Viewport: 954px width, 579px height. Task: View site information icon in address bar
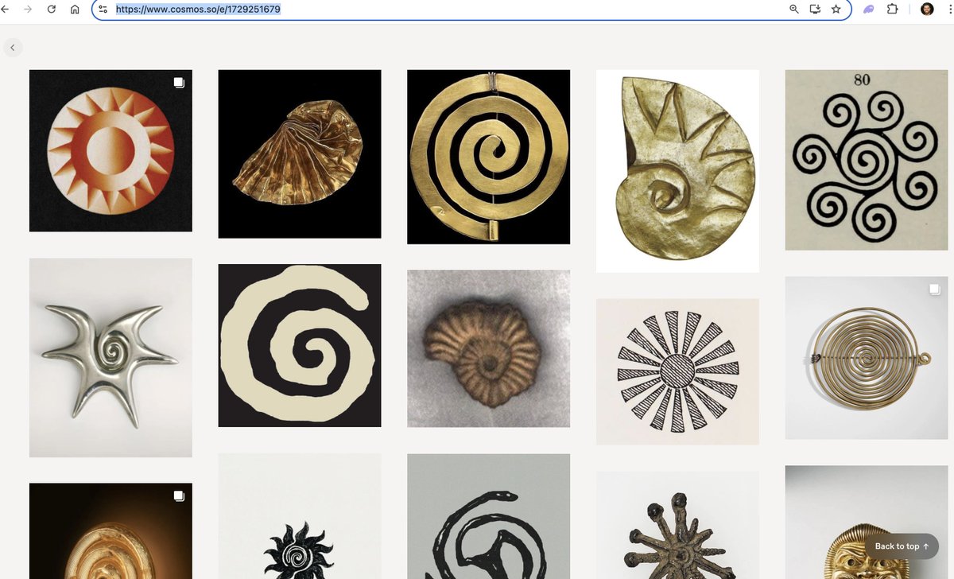(x=103, y=10)
